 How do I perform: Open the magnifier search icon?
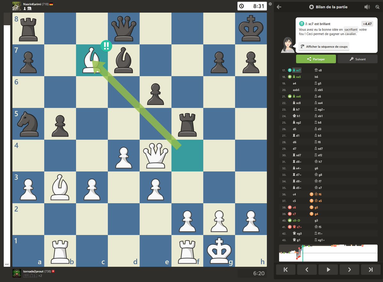click(377, 7)
